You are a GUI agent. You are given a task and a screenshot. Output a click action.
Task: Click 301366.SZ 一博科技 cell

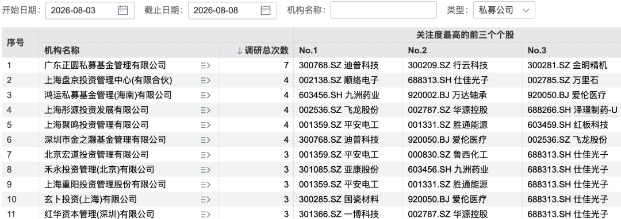[339, 214]
